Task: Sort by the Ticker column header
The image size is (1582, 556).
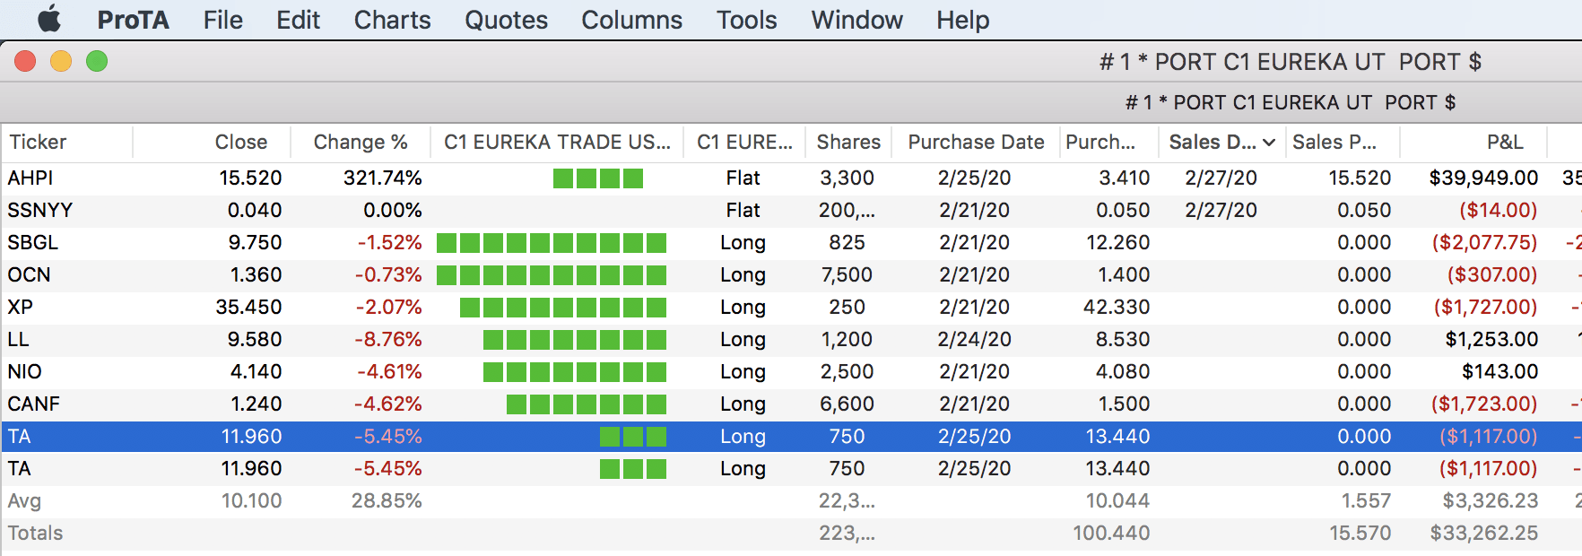Action: pyautogui.click(x=38, y=143)
